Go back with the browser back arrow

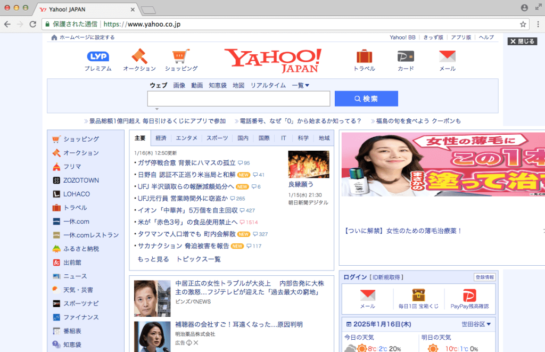click(x=7, y=24)
